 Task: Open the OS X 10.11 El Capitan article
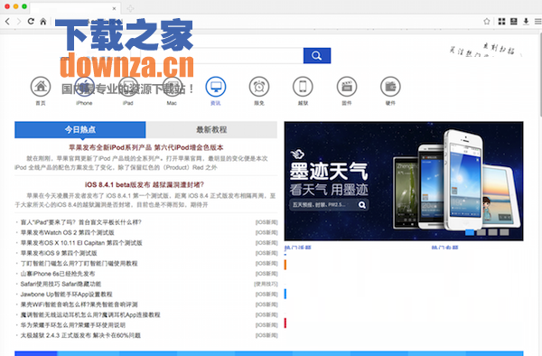[x=81, y=243]
